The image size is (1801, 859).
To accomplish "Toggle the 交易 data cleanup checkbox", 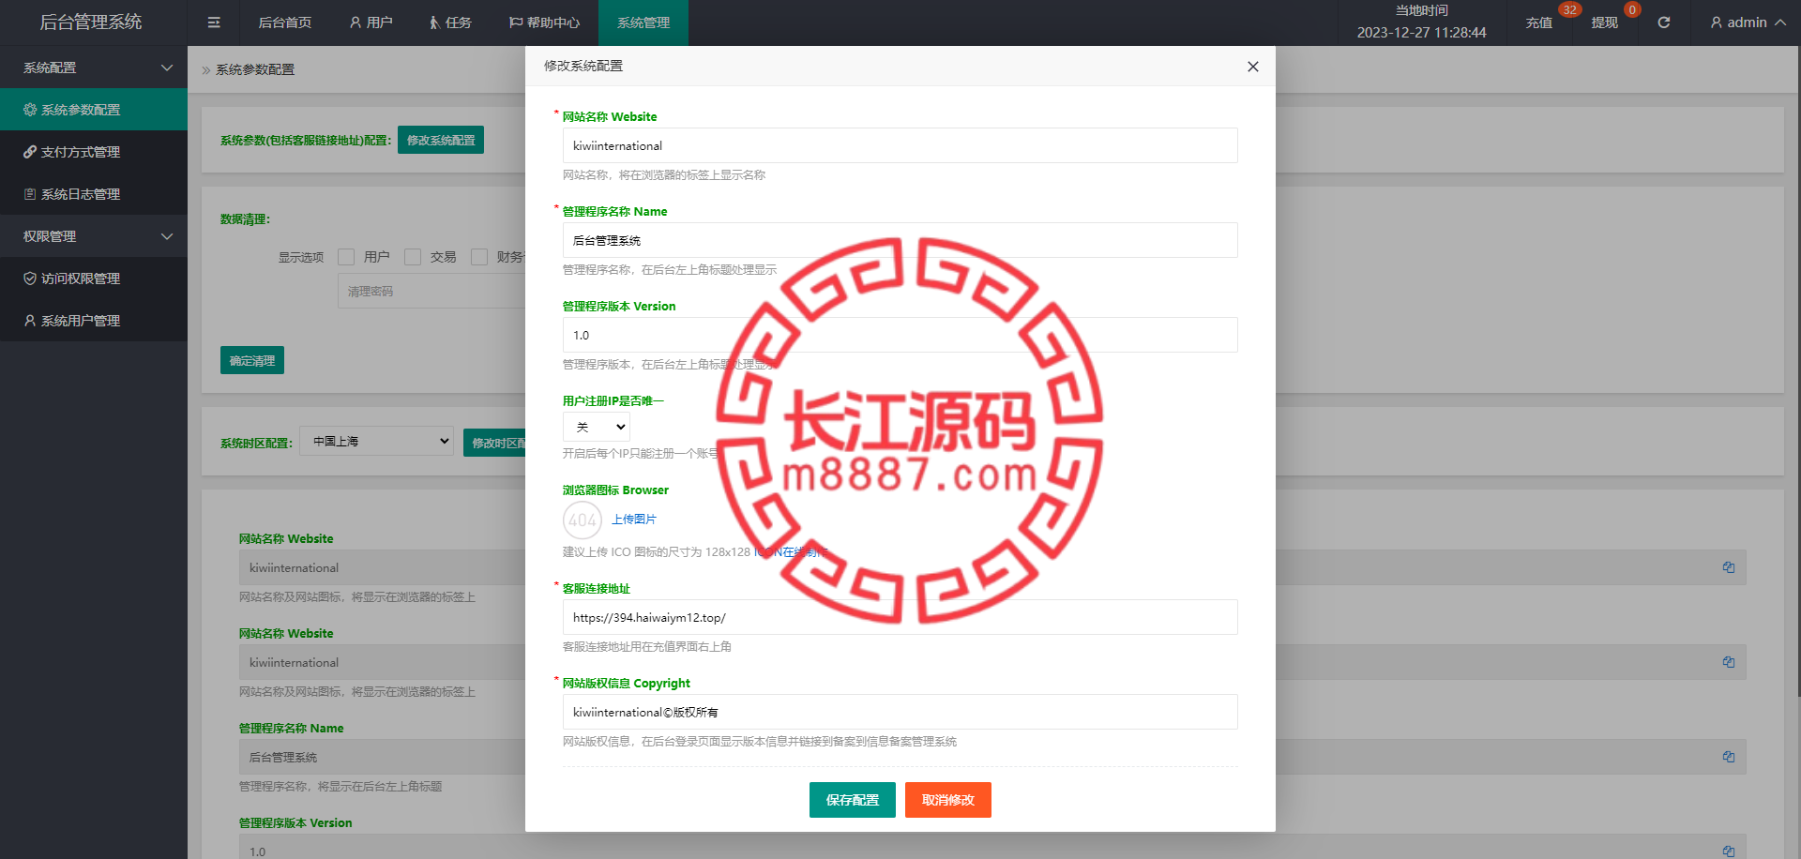I will point(413,257).
